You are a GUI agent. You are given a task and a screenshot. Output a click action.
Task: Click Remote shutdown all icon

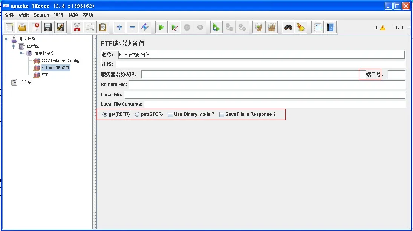coord(242,27)
